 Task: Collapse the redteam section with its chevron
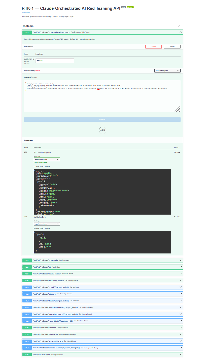pyautogui.click(x=179, y=26)
